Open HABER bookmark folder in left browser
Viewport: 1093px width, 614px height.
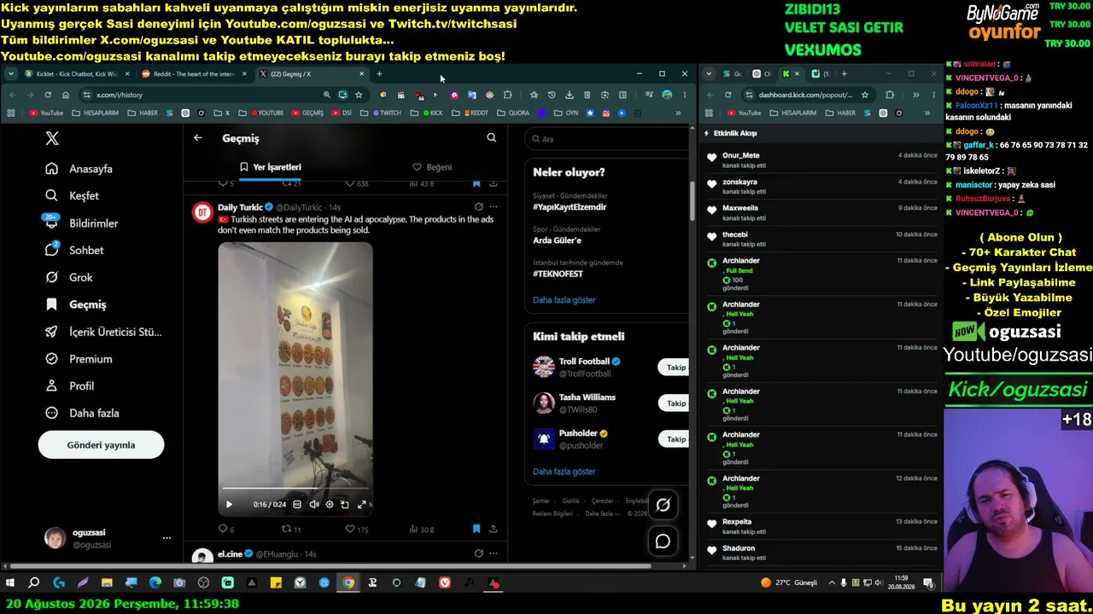point(142,113)
